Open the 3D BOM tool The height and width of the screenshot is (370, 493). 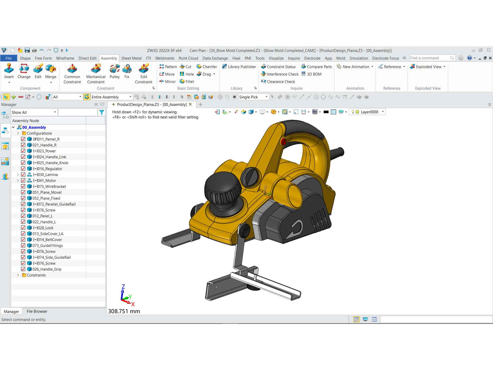[x=311, y=74]
